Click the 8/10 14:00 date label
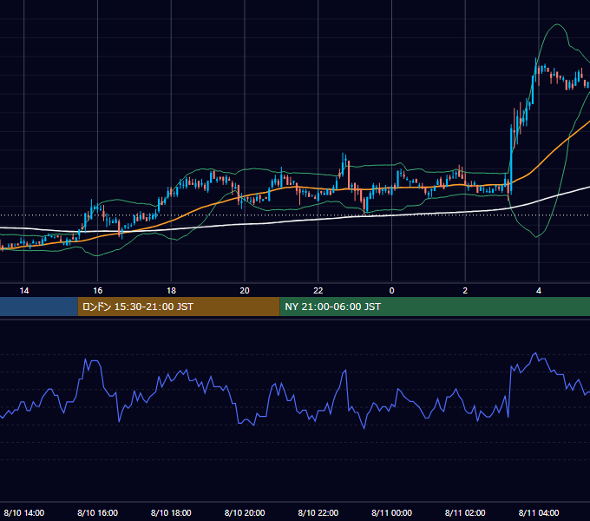This screenshot has width=590, height=521. (x=24, y=512)
